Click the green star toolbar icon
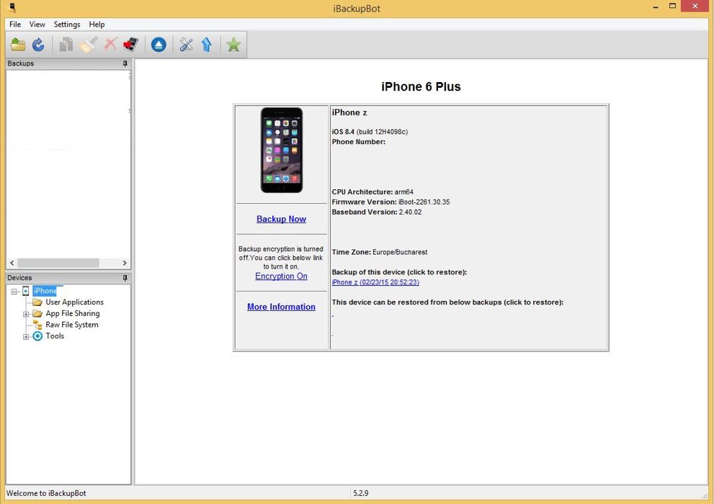 point(233,45)
